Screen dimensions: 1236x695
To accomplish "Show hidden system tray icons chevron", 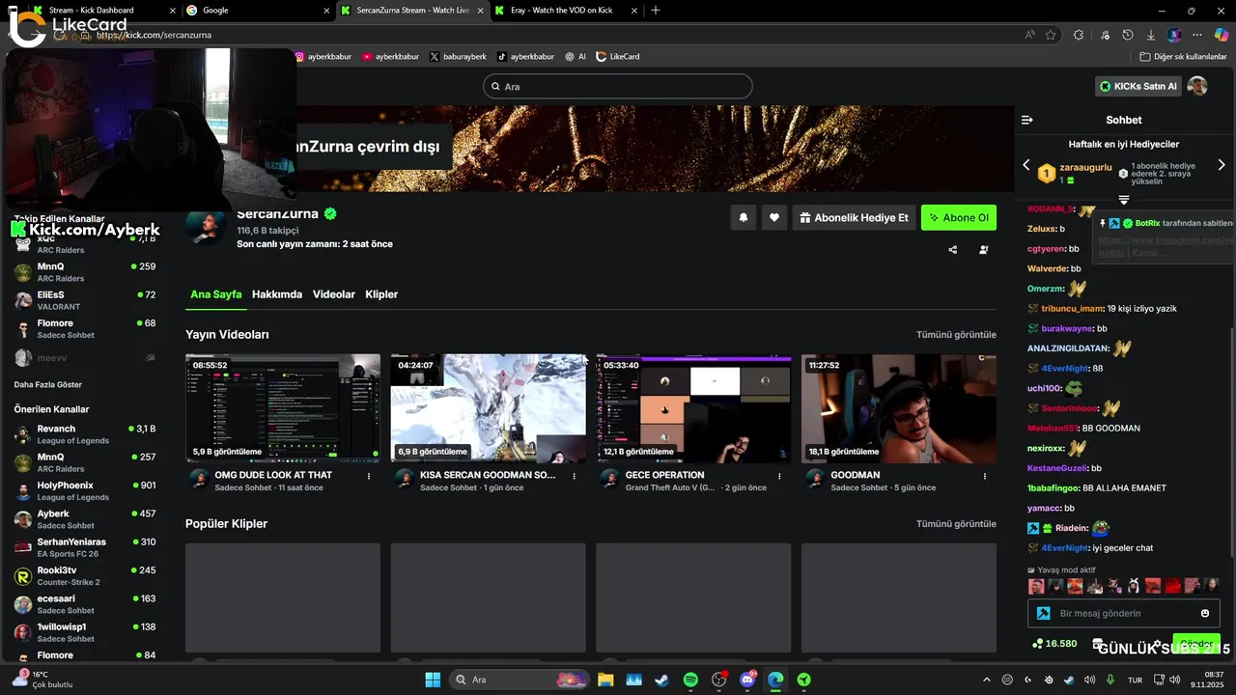I will (986, 680).
